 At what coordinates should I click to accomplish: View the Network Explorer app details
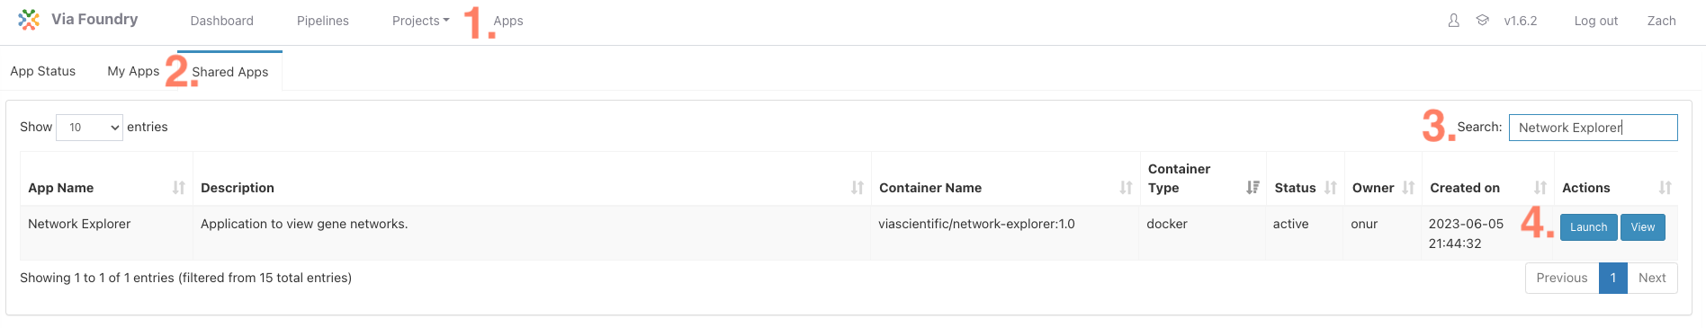pyautogui.click(x=1643, y=227)
